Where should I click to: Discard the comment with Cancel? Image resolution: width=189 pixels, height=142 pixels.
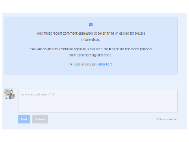click(x=40, y=119)
